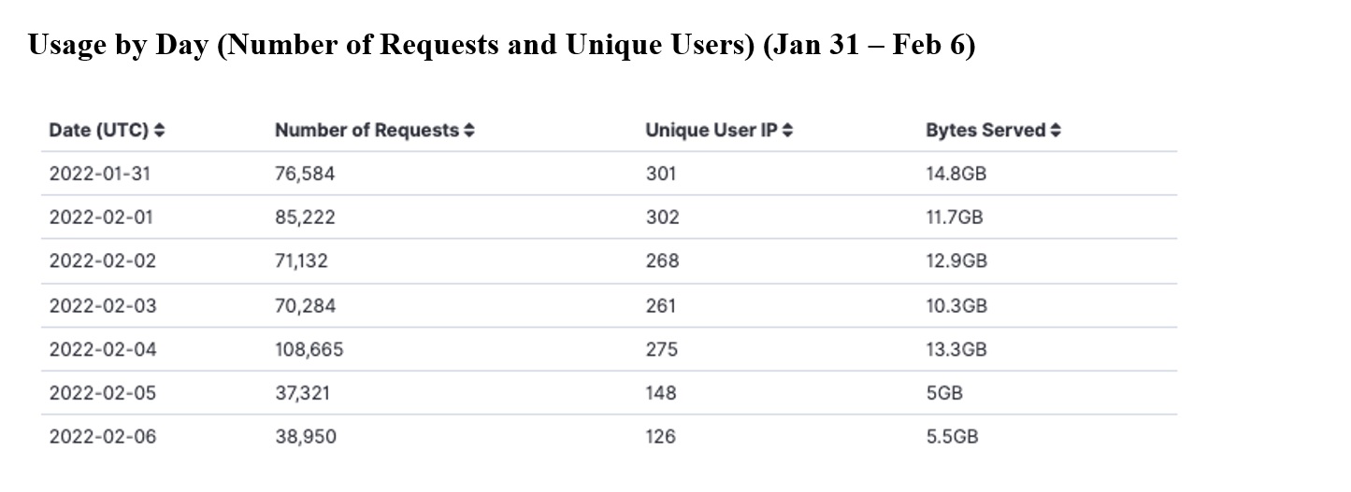This screenshot has width=1351, height=492.
Task: Click sort arrows beside Bytes Served
Action: coord(1056,132)
